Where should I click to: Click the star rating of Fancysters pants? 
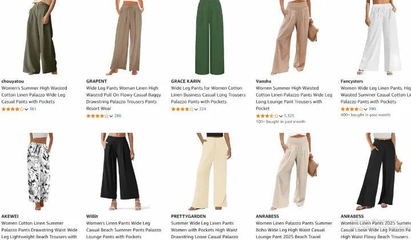[352, 109]
